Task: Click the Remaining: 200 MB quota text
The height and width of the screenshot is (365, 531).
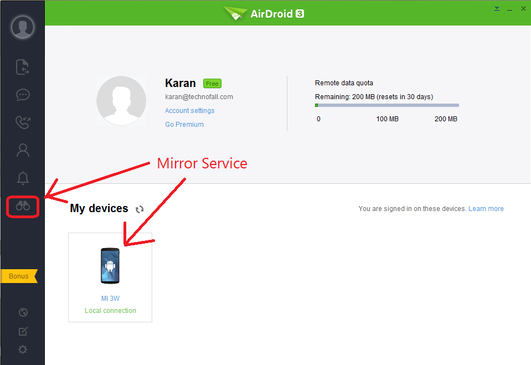Action: [x=374, y=96]
